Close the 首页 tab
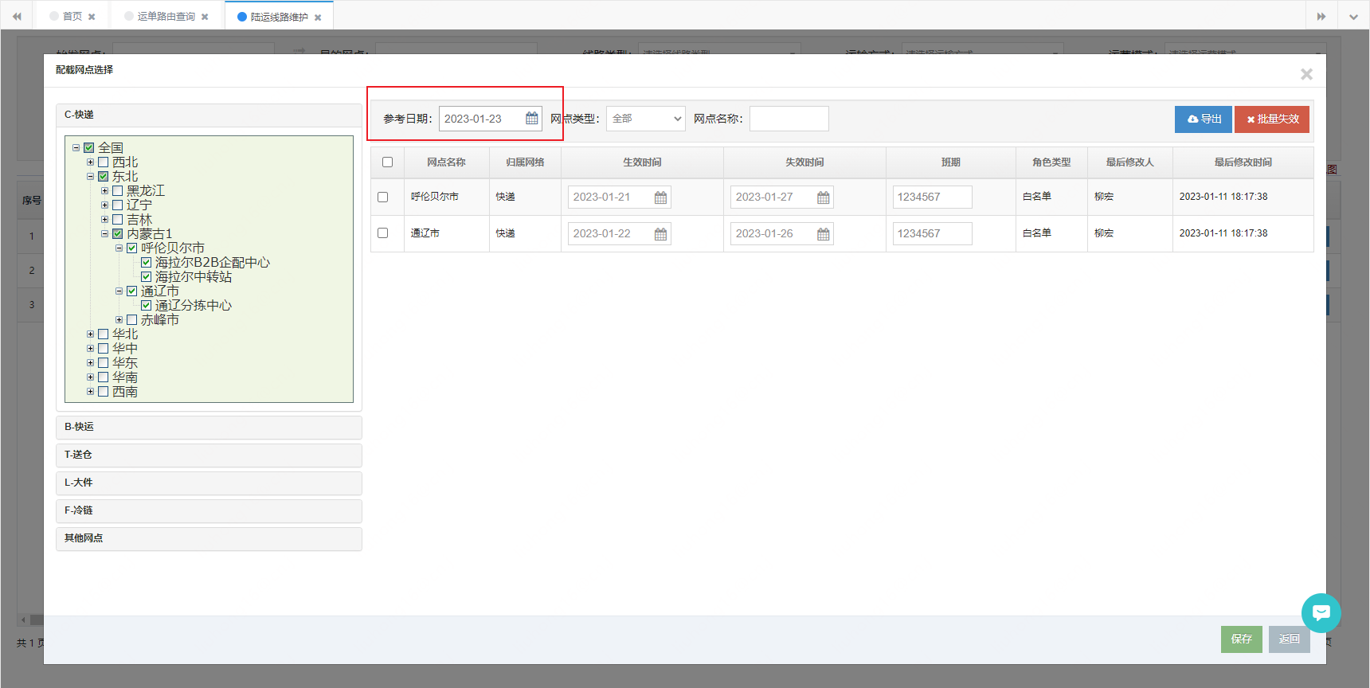1370x688 pixels. click(x=92, y=17)
